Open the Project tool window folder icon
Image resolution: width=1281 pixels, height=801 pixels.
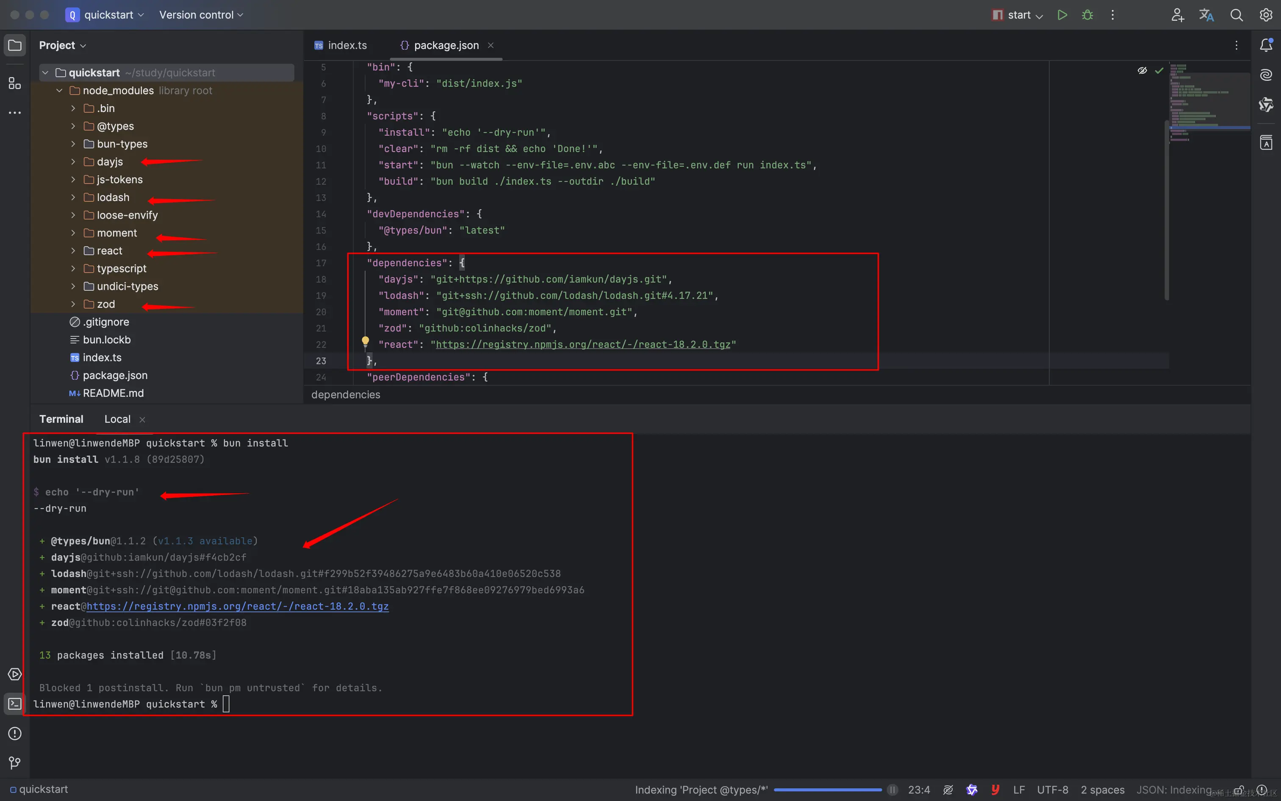point(15,45)
